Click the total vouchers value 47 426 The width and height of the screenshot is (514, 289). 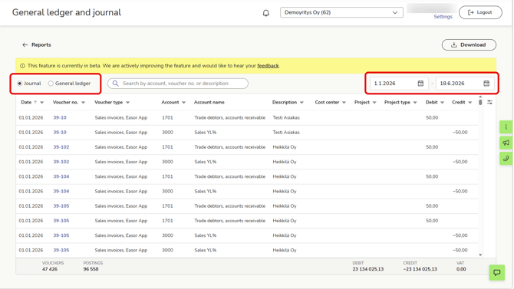50,269
